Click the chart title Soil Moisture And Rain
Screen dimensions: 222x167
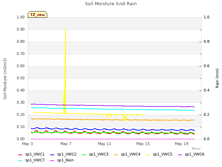pos(111,4)
